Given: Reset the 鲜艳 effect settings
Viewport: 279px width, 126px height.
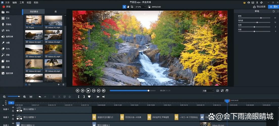Looking at the screenshot, I should pyautogui.click(x=274, y=11).
